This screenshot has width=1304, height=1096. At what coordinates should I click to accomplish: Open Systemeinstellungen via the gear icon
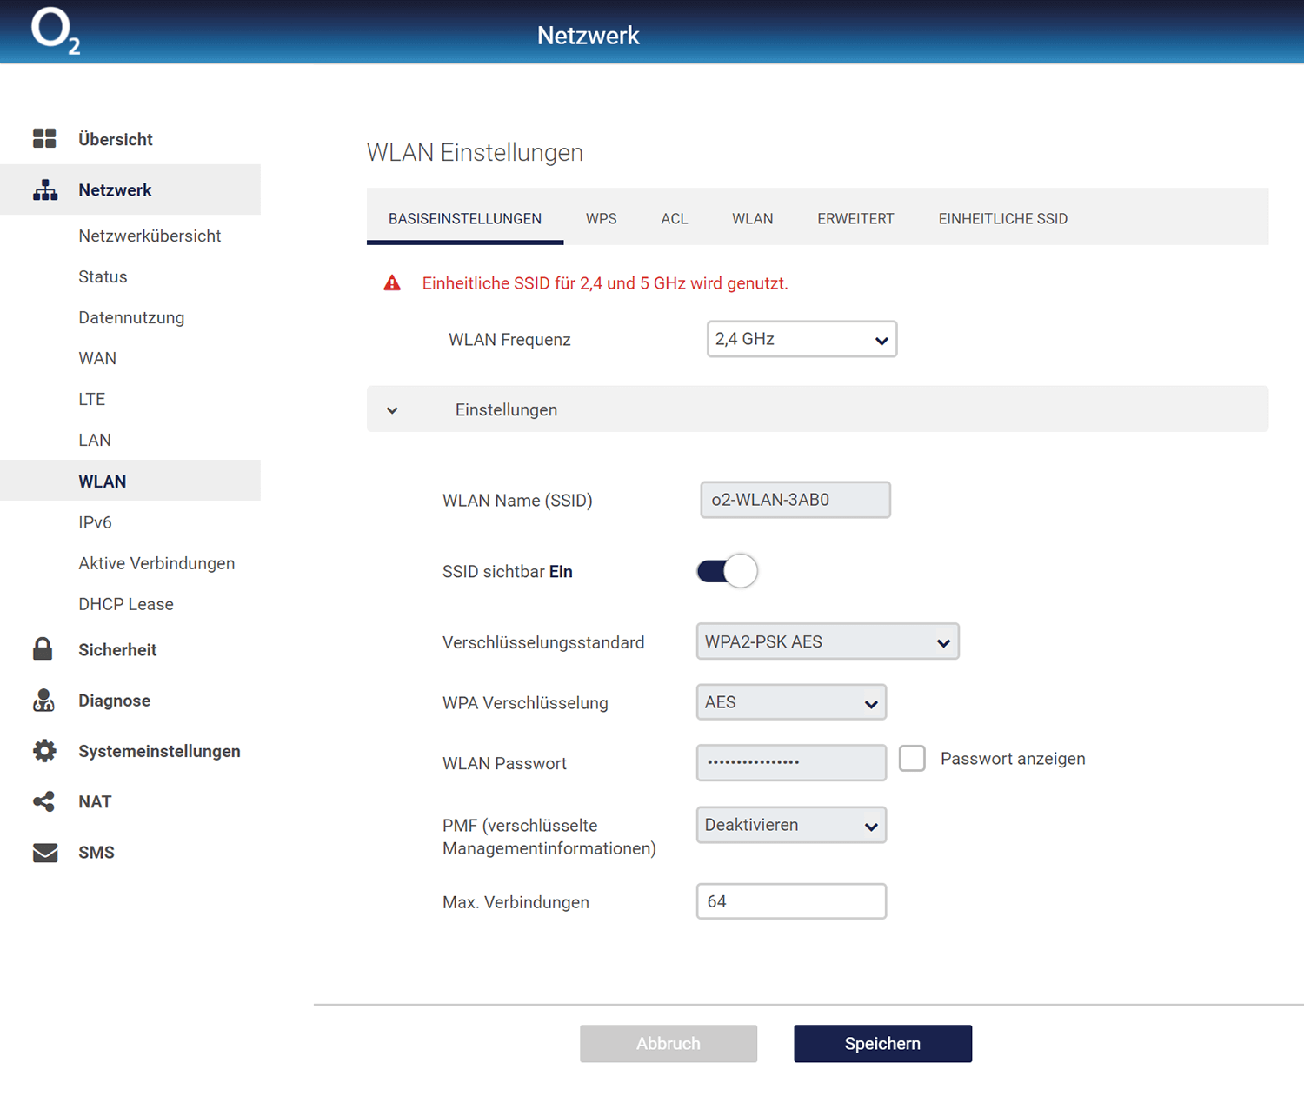44,751
